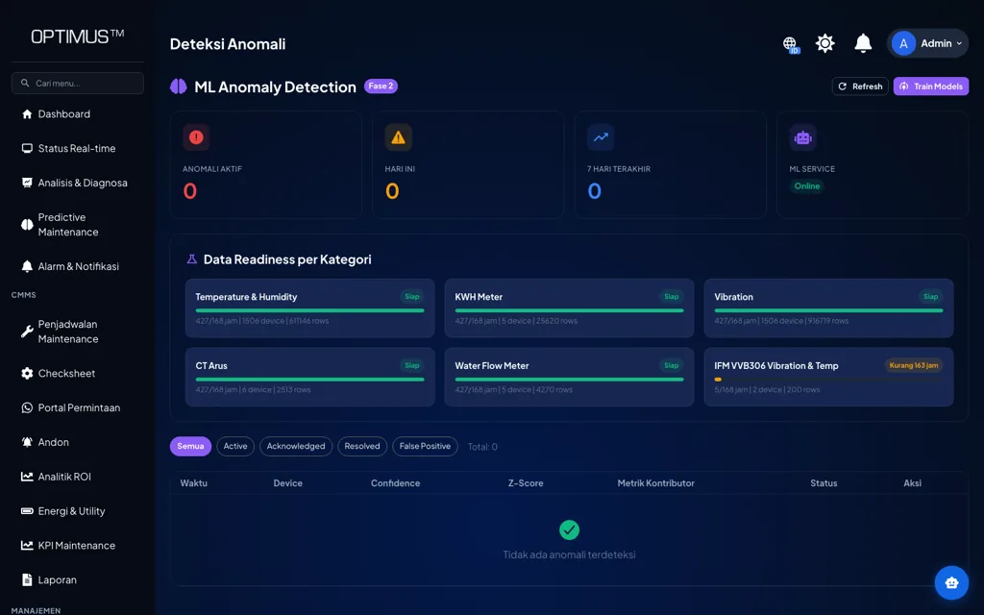Click the Portal Permintaan WhatsApp icon
Screen dimensions: 984x615
[x=27, y=407]
